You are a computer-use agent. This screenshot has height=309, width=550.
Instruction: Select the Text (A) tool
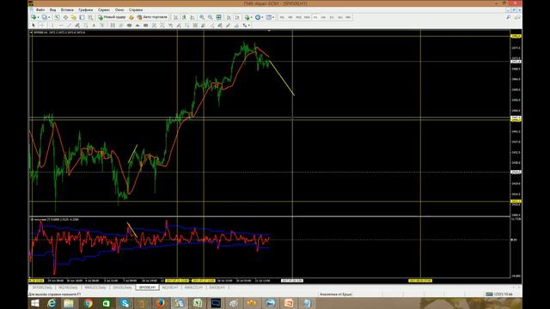tap(94, 25)
